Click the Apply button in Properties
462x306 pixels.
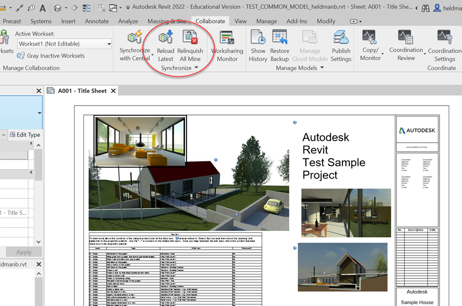pyautogui.click(x=24, y=252)
